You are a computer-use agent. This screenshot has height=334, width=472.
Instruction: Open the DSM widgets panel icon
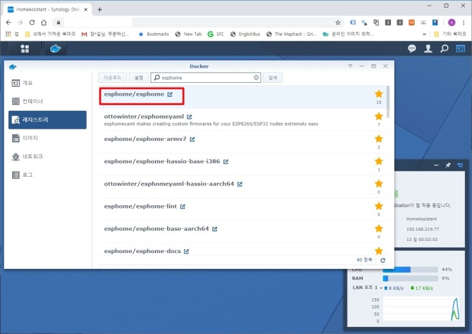[461, 48]
